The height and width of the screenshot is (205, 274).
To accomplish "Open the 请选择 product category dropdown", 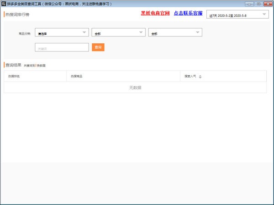I will (62, 33).
